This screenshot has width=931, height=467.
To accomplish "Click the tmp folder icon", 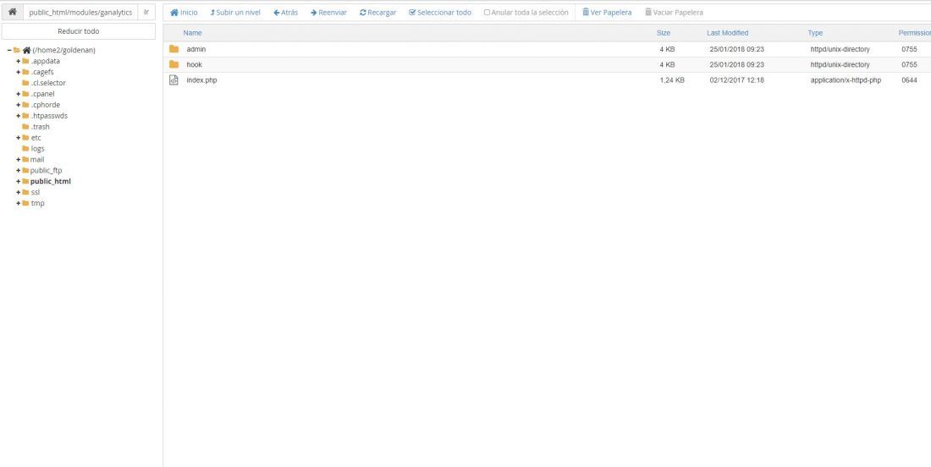I will click(x=25, y=203).
